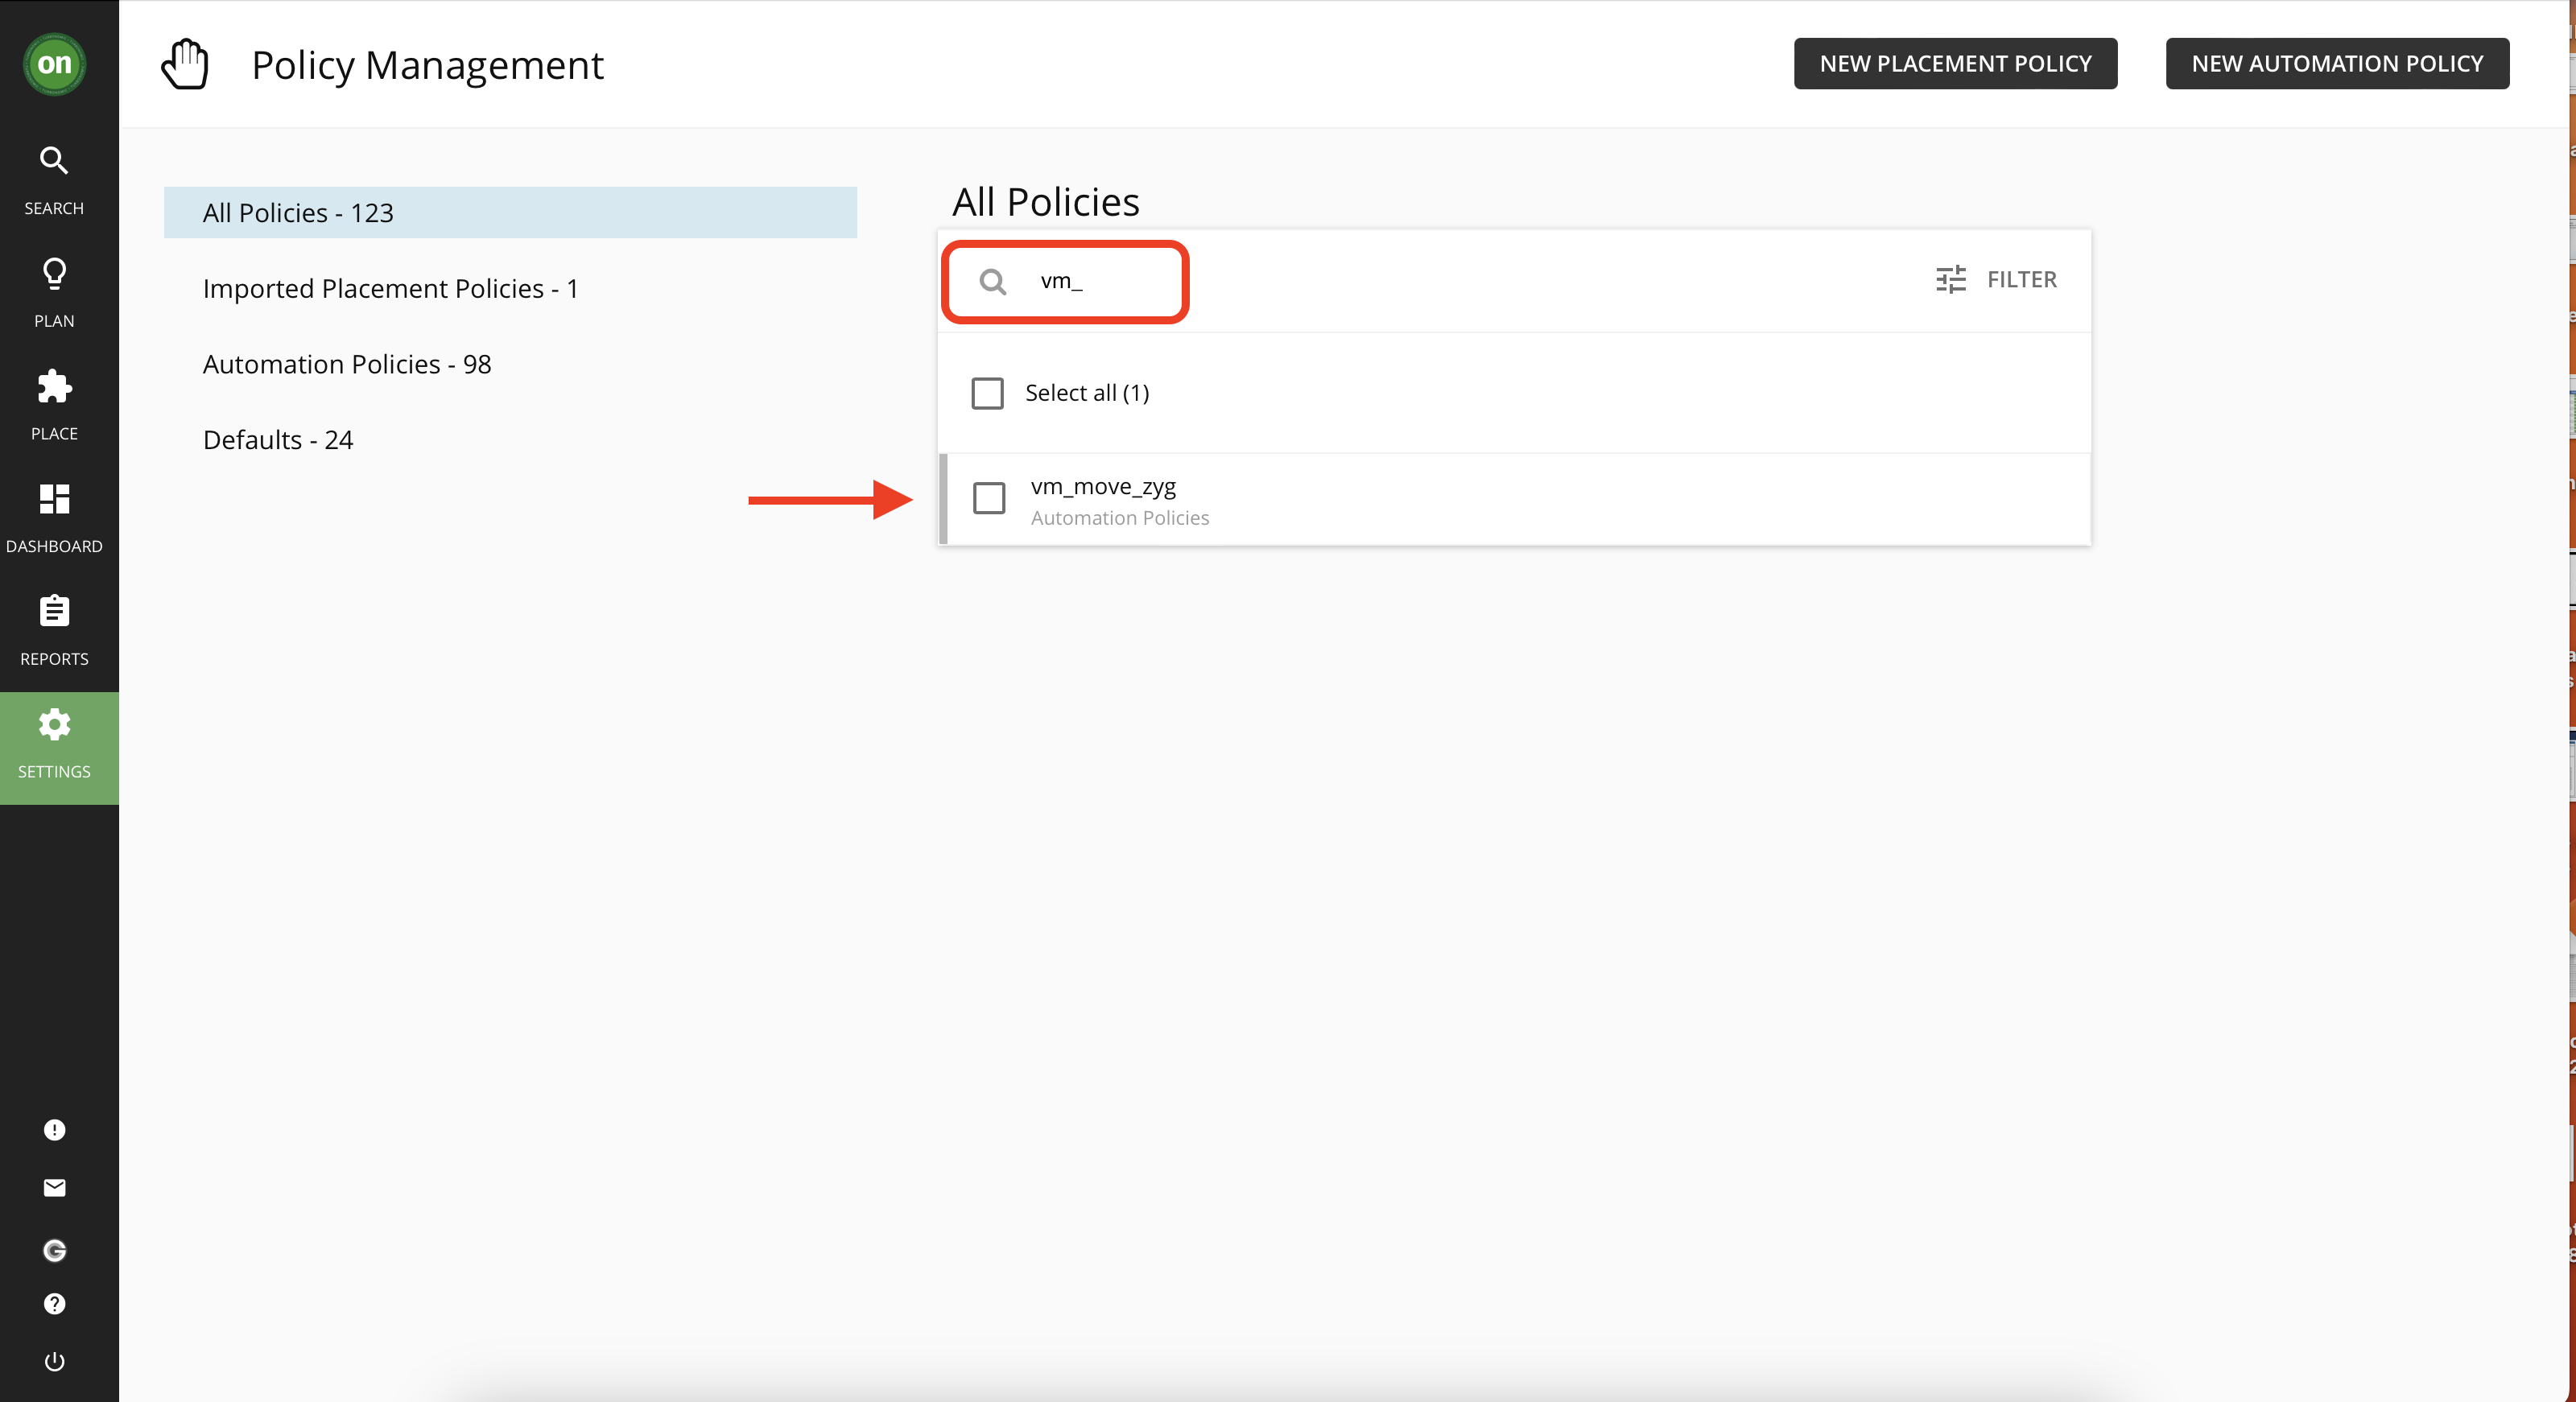This screenshot has width=2576, height=1402.
Task: Go to the Dashboard view
Action: [x=54, y=518]
